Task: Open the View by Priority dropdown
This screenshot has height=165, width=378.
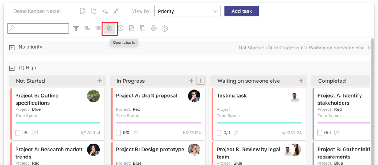Action: (x=188, y=11)
